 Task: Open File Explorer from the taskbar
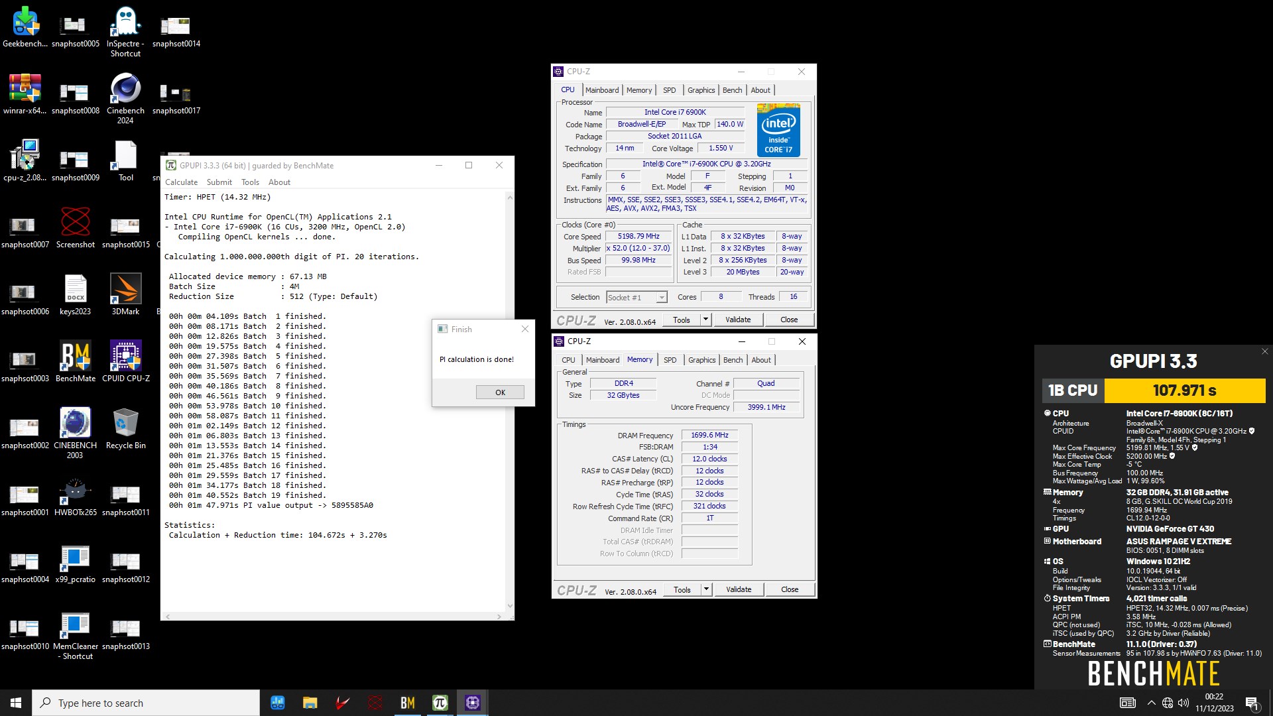tap(310, 703)
